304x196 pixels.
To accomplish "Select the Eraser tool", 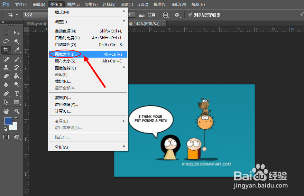I will [6, 76].
